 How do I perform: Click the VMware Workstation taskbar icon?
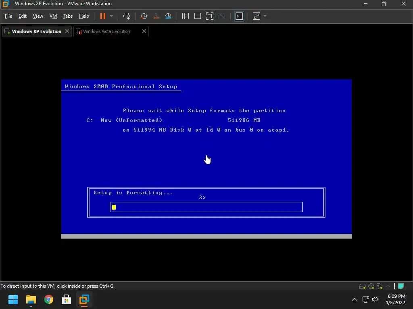[x=84, y=299]
